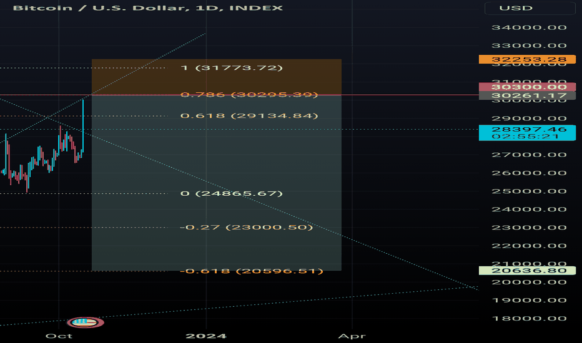The image size is (582, 343).
Task: Click the 26000.00 price axis tick
Action: 529,173
